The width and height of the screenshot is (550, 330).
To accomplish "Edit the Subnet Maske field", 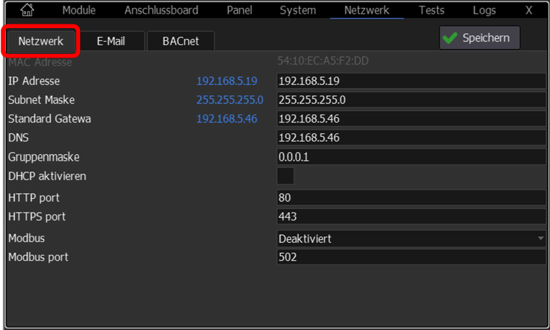I will 410,99.
